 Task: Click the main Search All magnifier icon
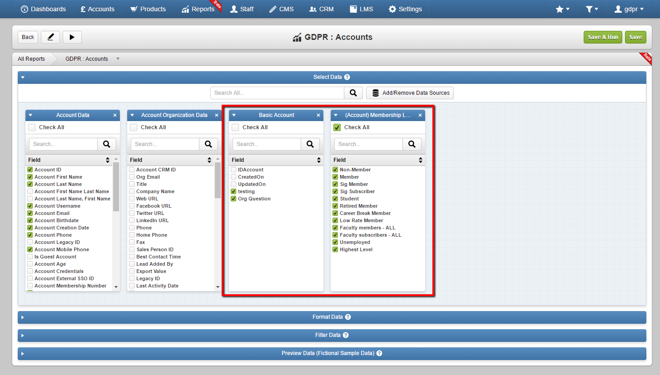353,93
